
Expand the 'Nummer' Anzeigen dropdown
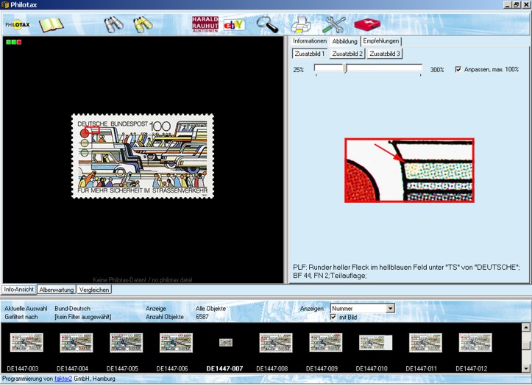[x=390, y=308]
